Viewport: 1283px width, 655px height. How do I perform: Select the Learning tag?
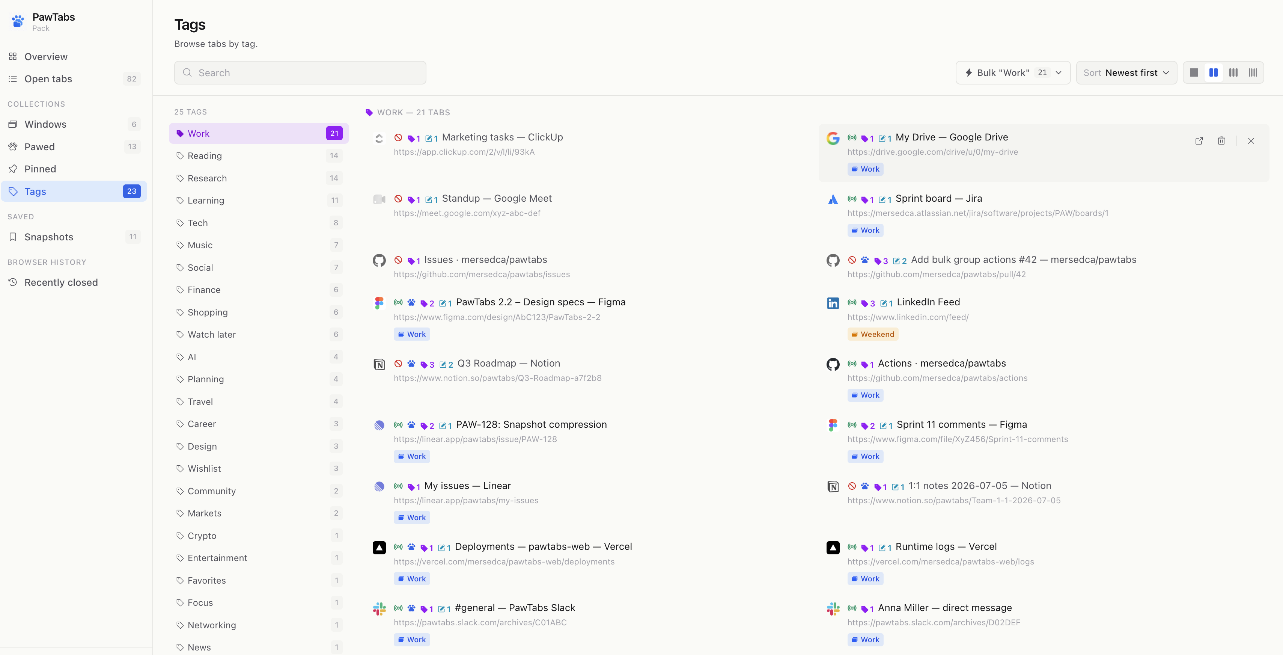(259, 201)
